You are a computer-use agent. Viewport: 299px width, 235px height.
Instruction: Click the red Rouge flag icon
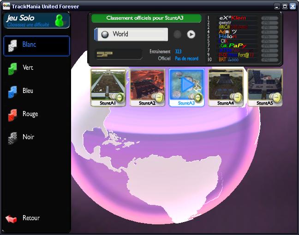tap(12, 115)
